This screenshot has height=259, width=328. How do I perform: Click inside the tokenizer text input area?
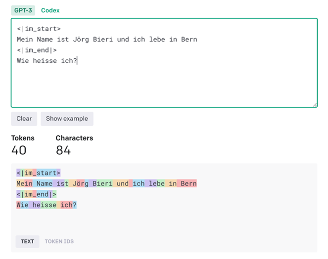click(x=164, y=63)
